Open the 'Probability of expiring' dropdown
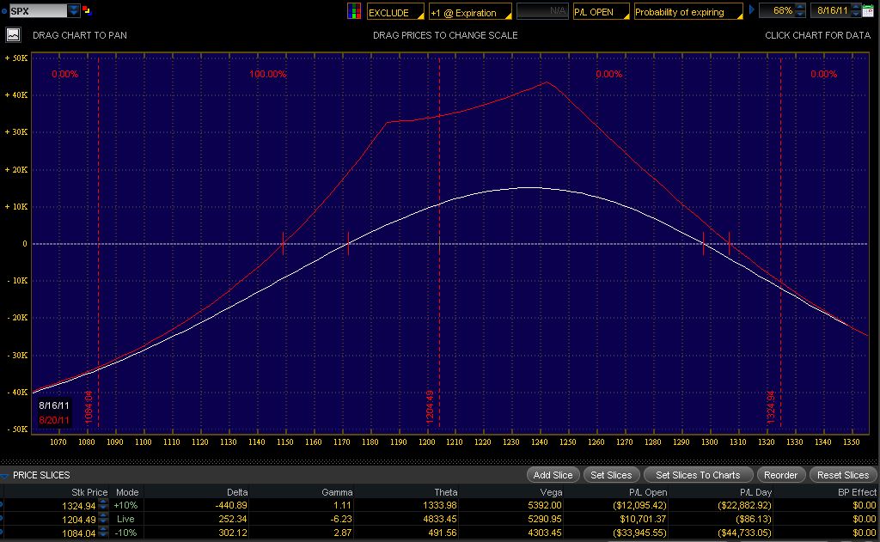The width and height of the screenshot is (880, 542). click(688, 12)
